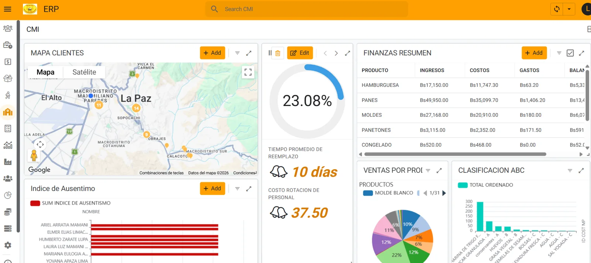
Task: Toggle map fullscreen view button
Action: point(248,72)
